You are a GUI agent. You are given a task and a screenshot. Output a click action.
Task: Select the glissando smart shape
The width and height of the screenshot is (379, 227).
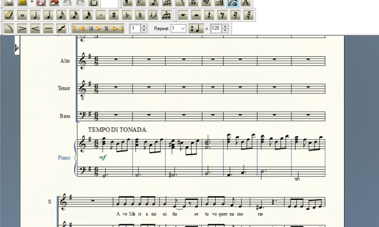click(62, 28)
